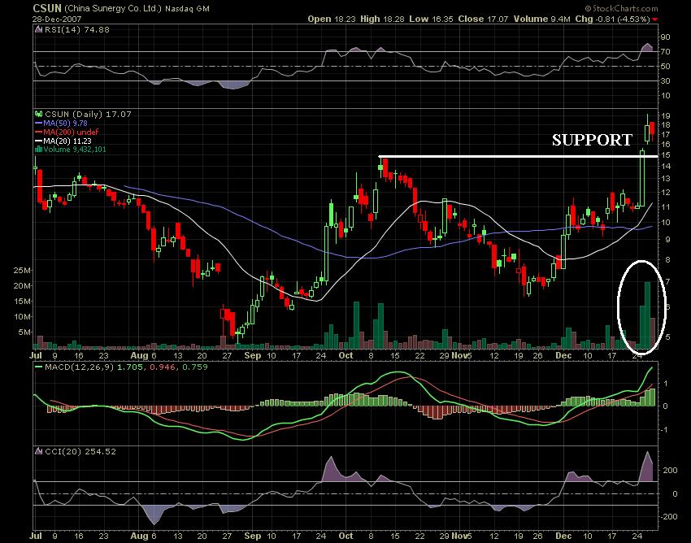Click the RSI(14) 74.88 label
691x543 pixels.
coord(76,30)
